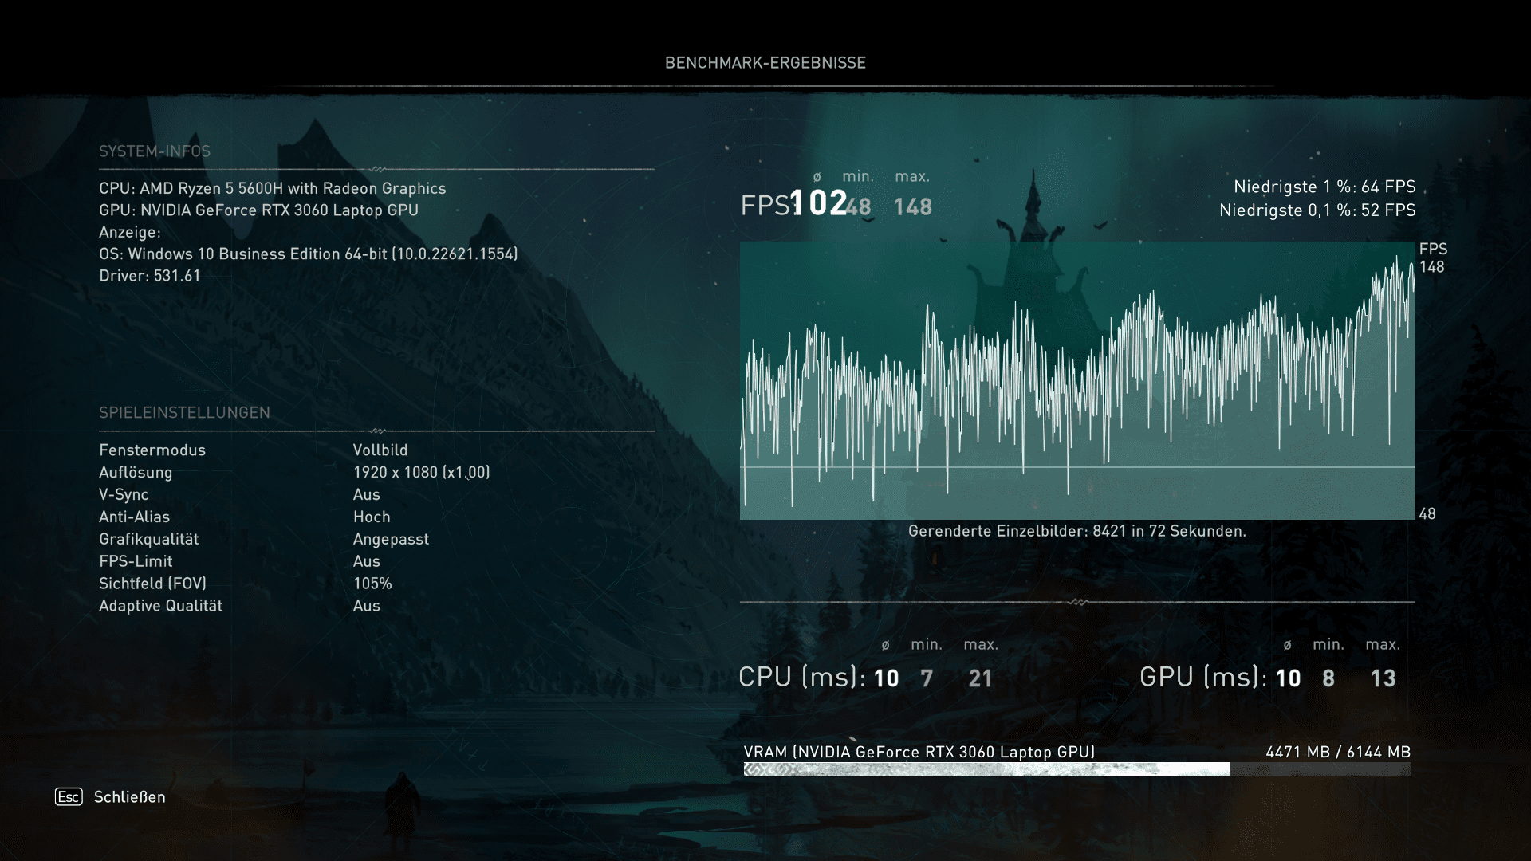
Task: Click the Adaptive Qualität label
Action: pyautogui.click(x=160, y=606)
